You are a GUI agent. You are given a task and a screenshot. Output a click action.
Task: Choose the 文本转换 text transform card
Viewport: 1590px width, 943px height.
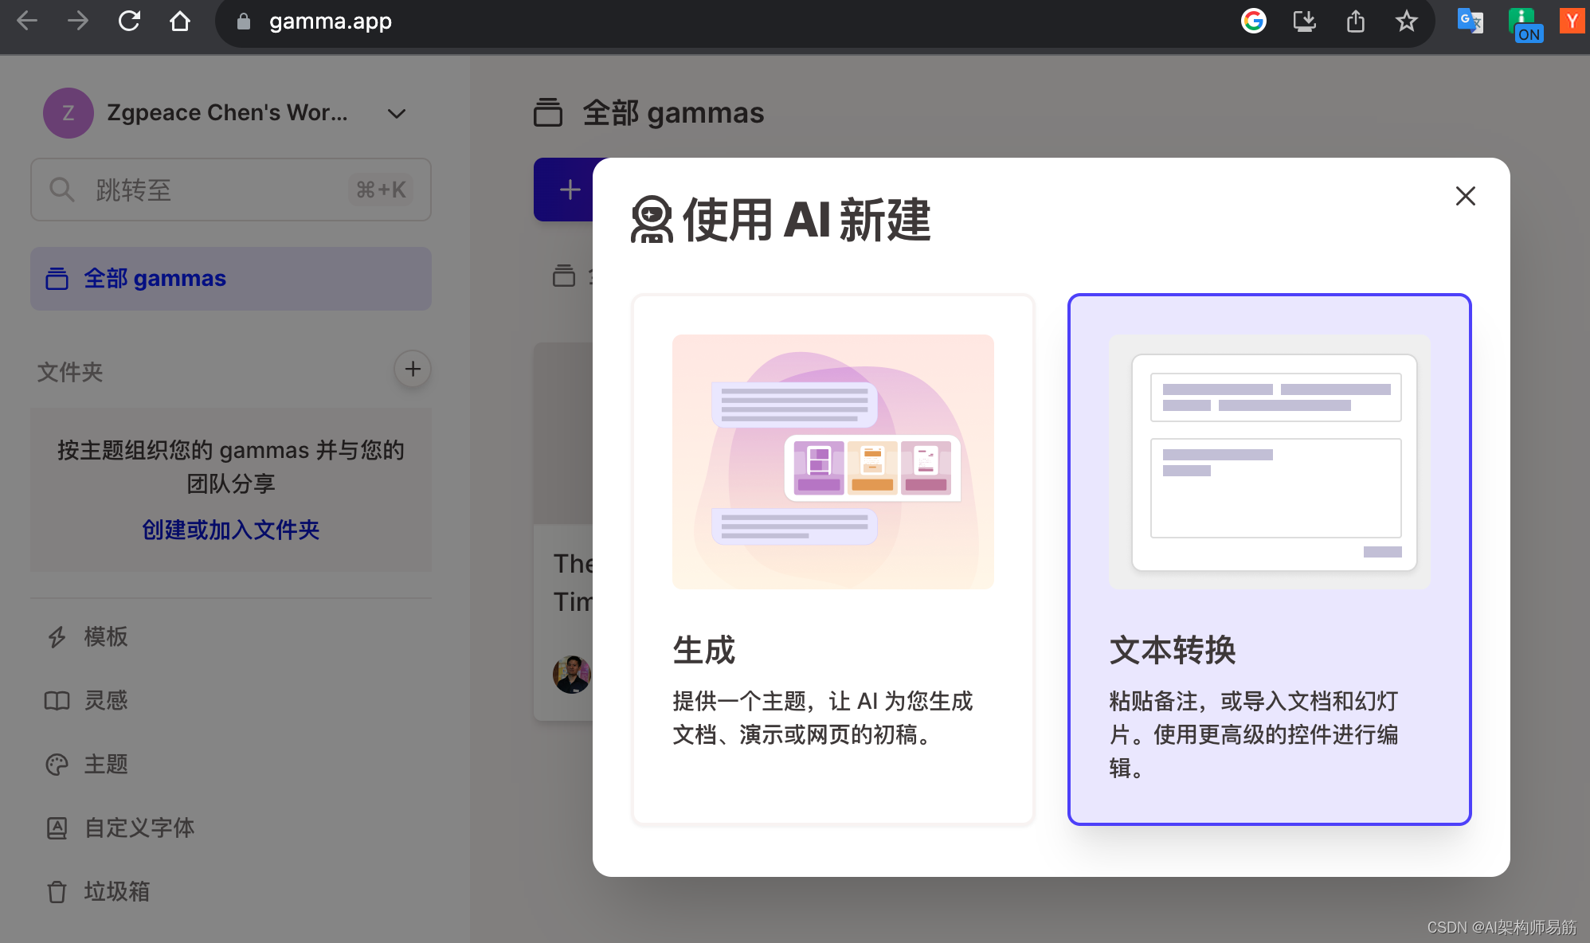1269,559
